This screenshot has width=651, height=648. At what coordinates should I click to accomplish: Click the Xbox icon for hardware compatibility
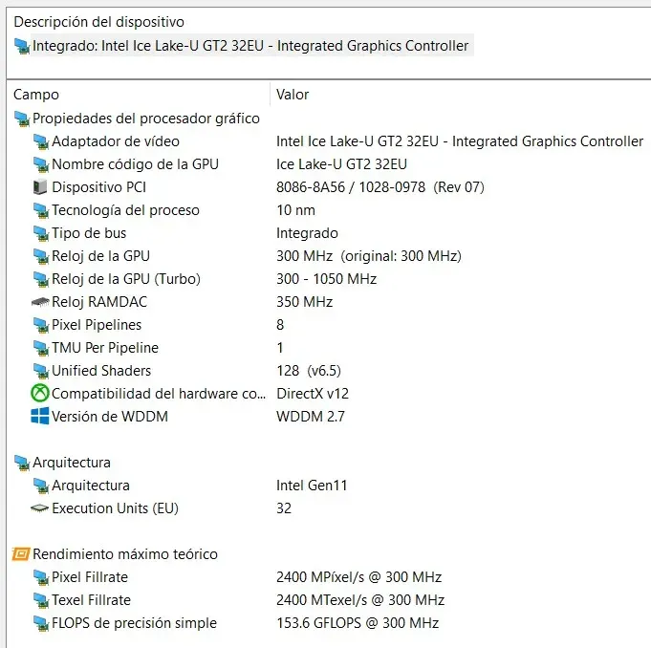click(x=40, y=393)
